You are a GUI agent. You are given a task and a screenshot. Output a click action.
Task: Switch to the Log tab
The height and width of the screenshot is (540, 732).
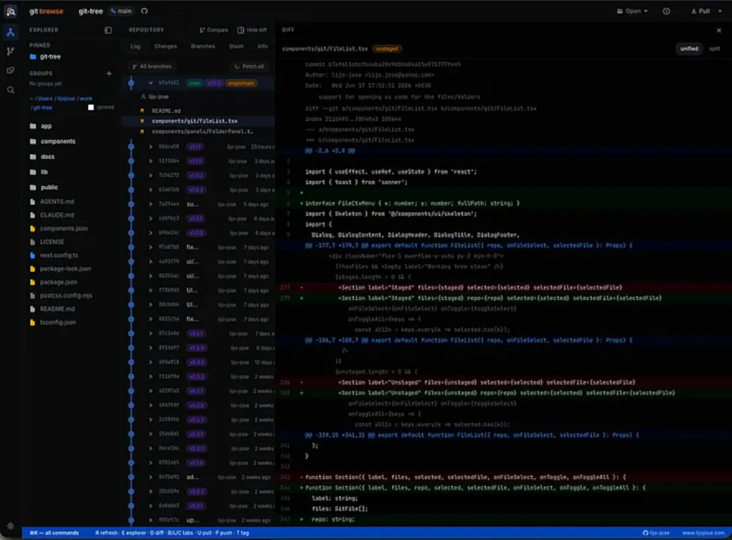[x=135, y=46]
